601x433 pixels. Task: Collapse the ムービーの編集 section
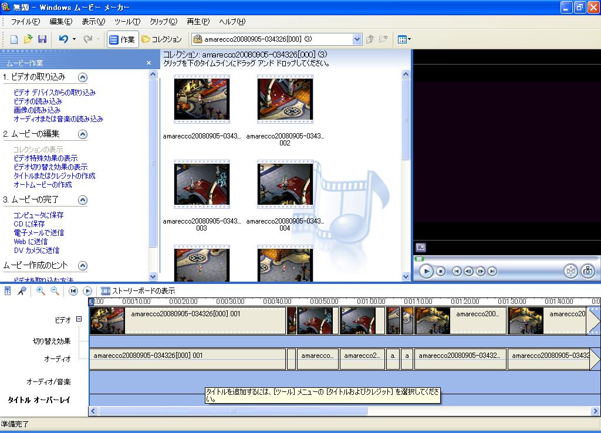[82, 134]
